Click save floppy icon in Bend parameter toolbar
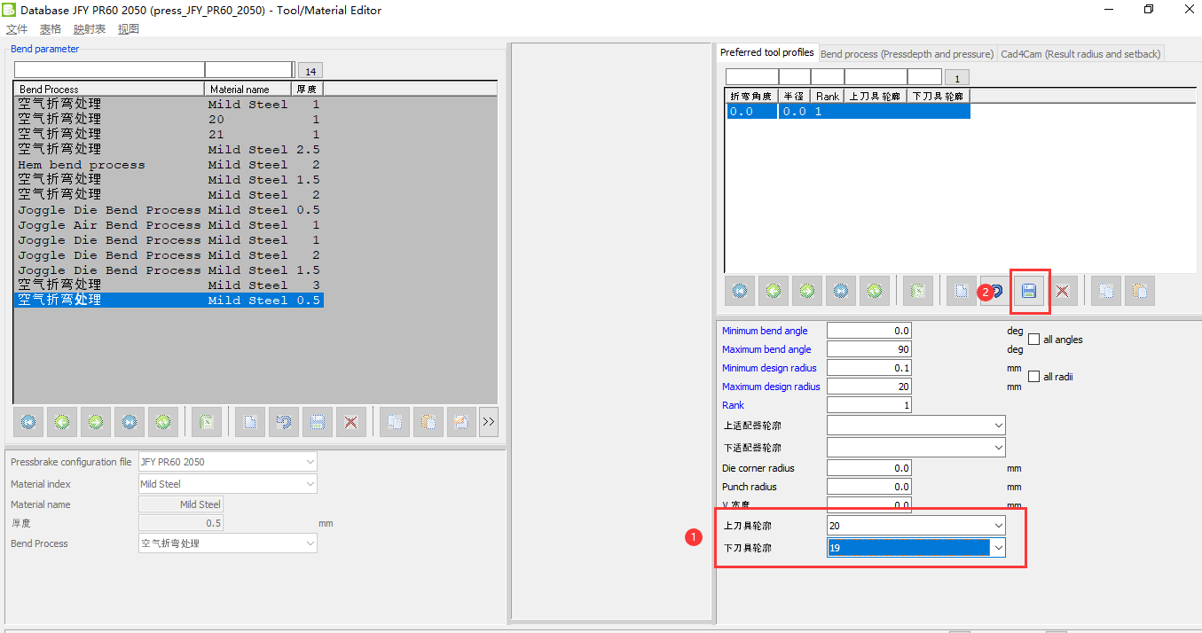1202x633 pixels. 318,422
